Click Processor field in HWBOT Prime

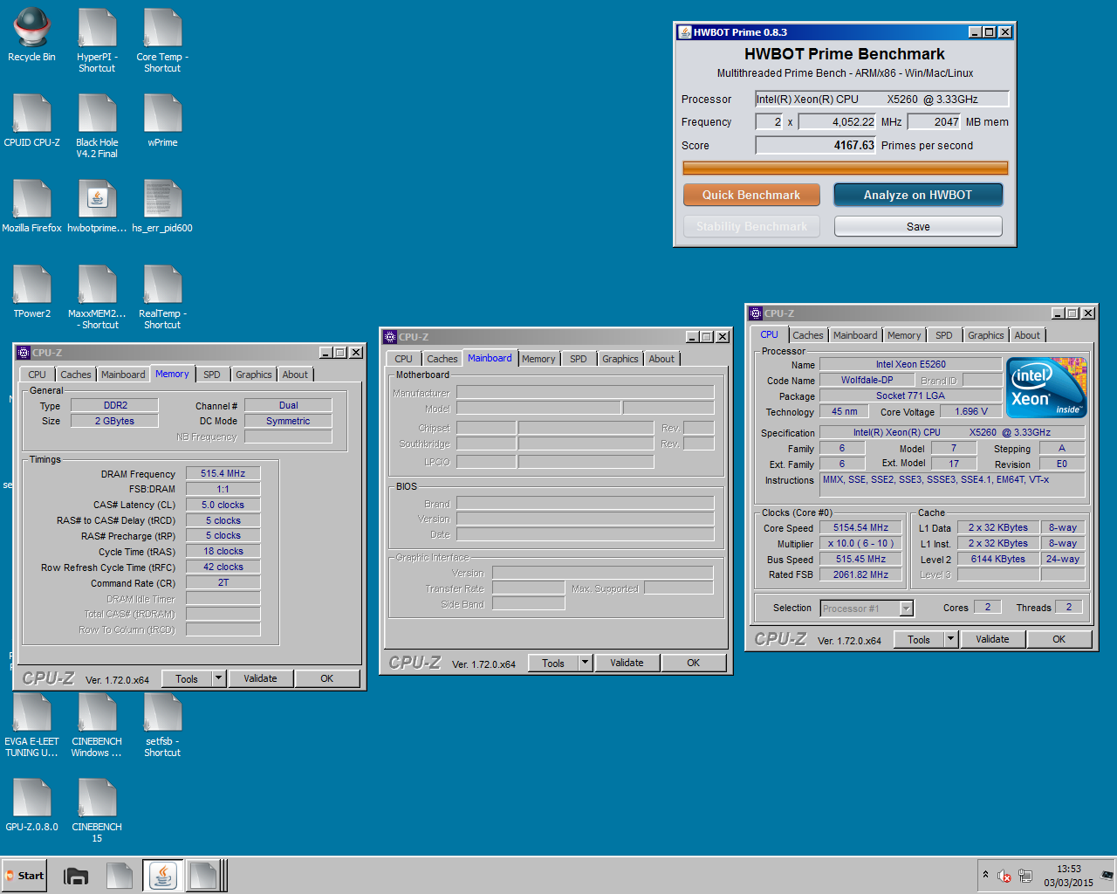881,99
